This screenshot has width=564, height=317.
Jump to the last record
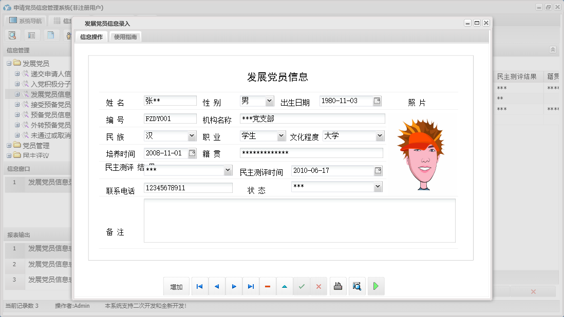[251, 286]
